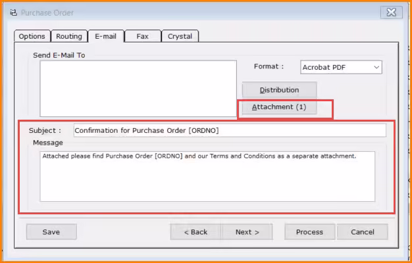Image resolution: width=412 pixels, height=263 pixels.
Task: Cancel the Purchase Order dialog
Action: click(x=363, y=231)
